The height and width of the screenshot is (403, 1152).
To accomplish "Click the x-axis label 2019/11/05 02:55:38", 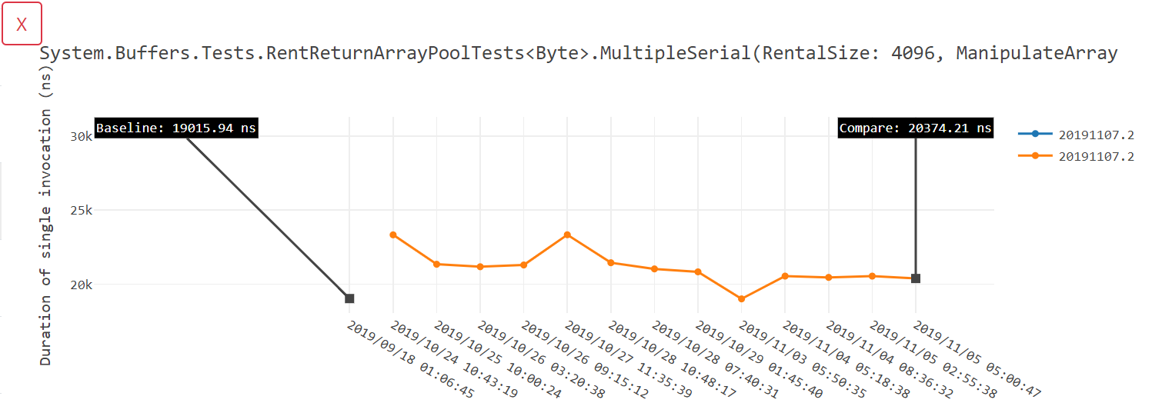I will click(933, 358).
